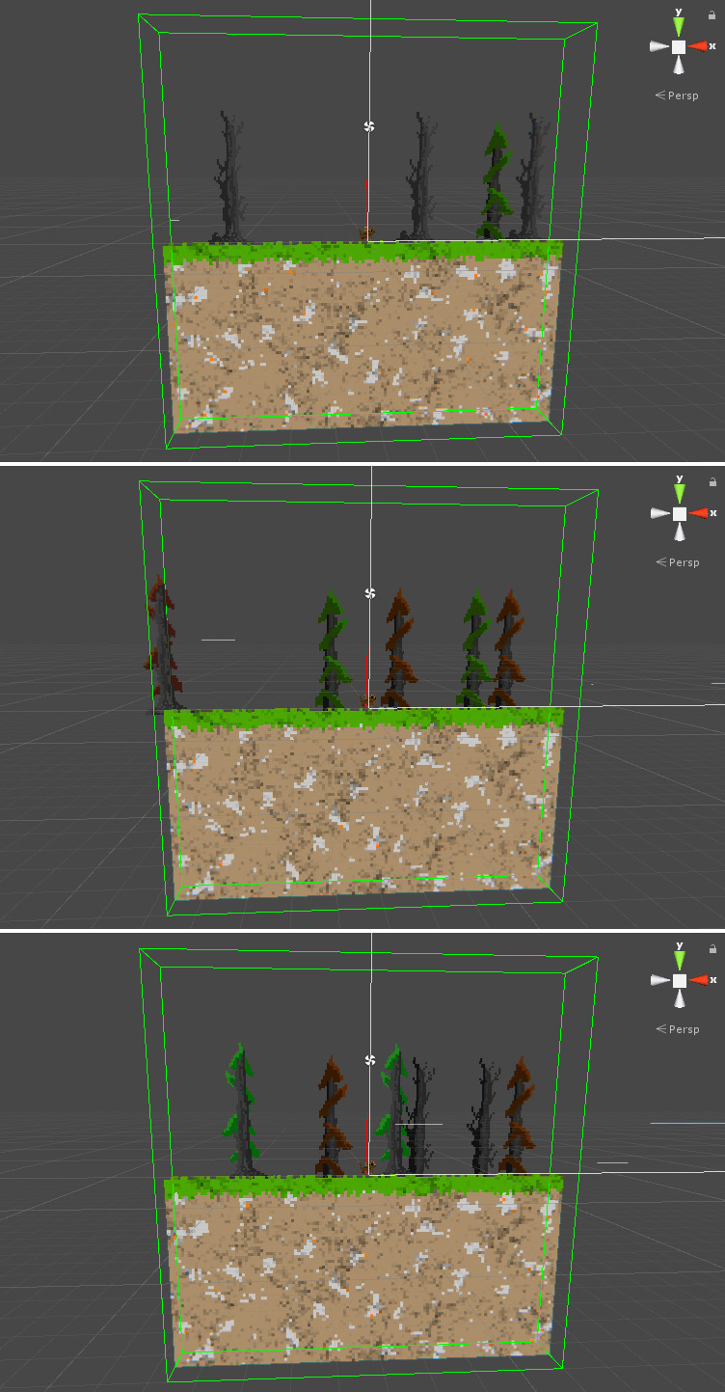This screenshot has height=1392, width=725.
Task: Select wind zone swirl icon in top scene
Action: [367, 126]
